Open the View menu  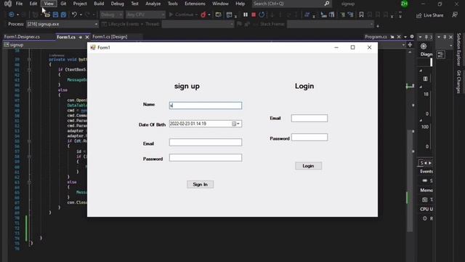[x=49, y=4]
